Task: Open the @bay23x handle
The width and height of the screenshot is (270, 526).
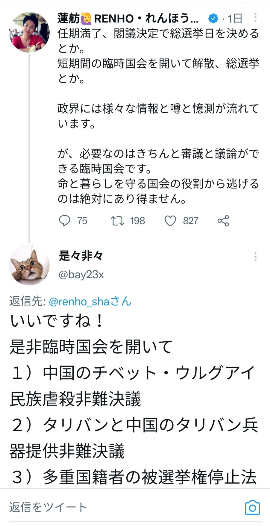Action: tap(81, 274)
